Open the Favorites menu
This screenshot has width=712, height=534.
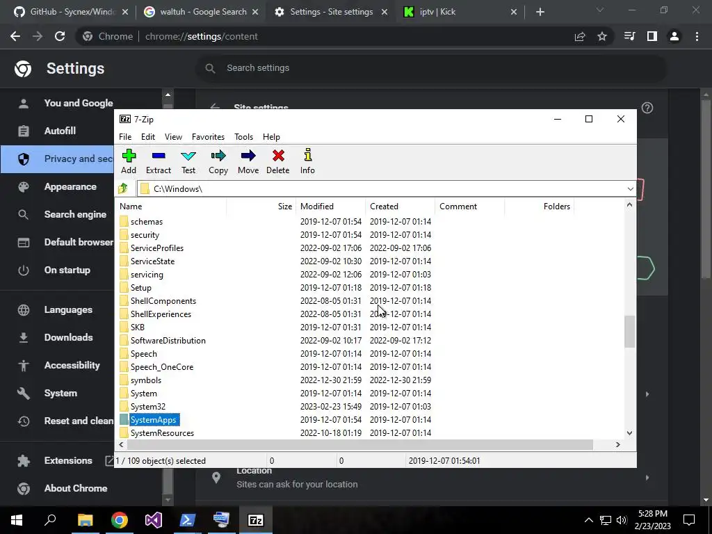coord(208,137)
